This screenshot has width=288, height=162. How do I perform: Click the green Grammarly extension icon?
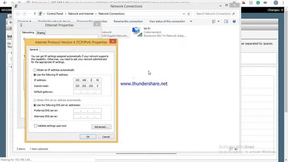pyautogui.click(x=258, y=3)
